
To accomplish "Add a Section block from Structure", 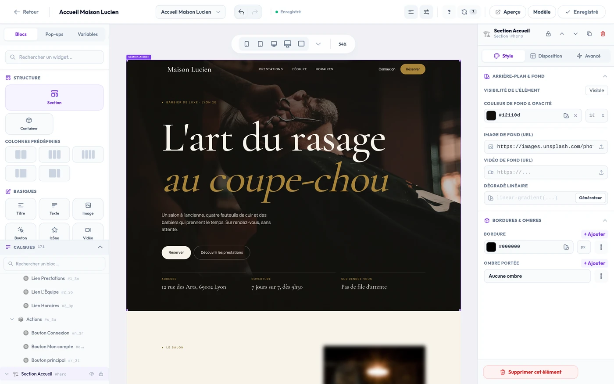I will click(54, 97).
